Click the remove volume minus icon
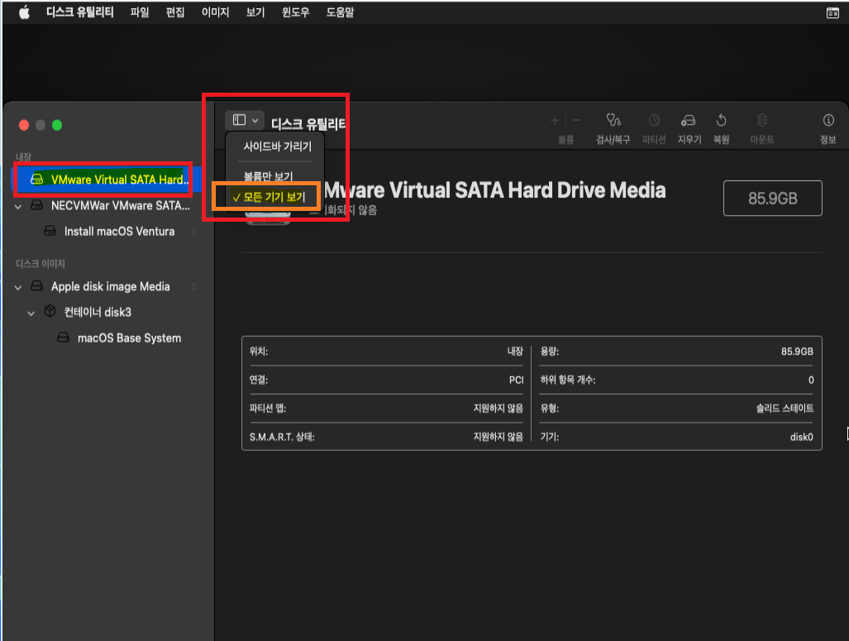Screen dimensions: 849x641 click(576, 120)
